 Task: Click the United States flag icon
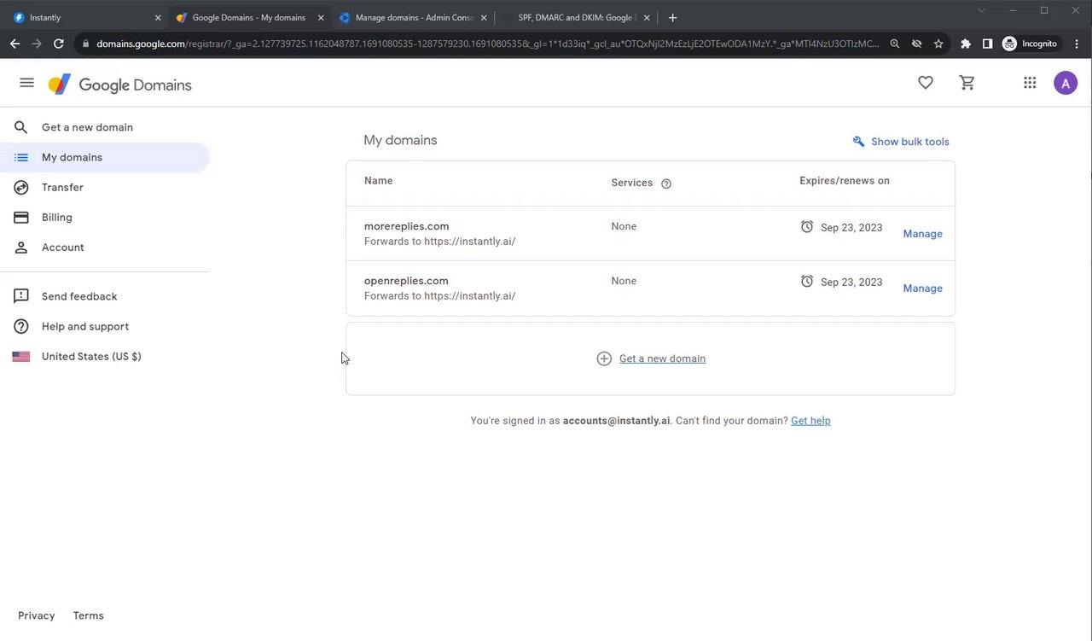click(x=21, y=357)
